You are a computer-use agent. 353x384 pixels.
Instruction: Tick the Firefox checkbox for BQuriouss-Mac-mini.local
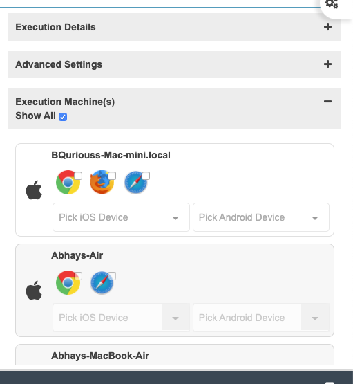[112, 176]
